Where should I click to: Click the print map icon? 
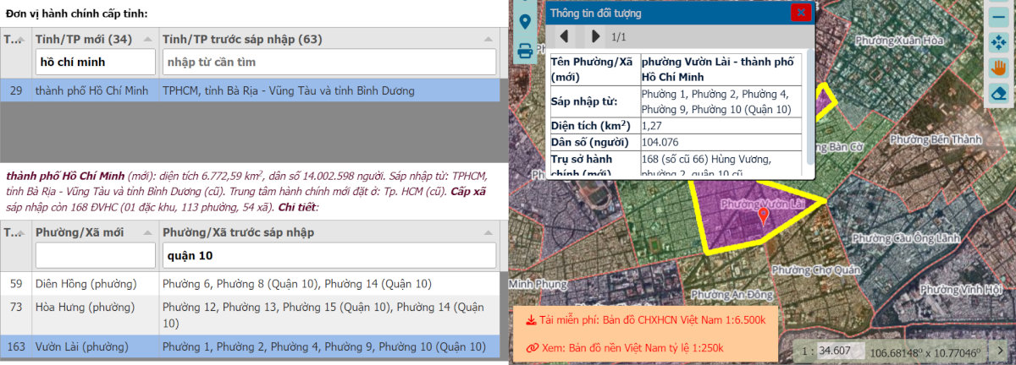click(525, 51)
